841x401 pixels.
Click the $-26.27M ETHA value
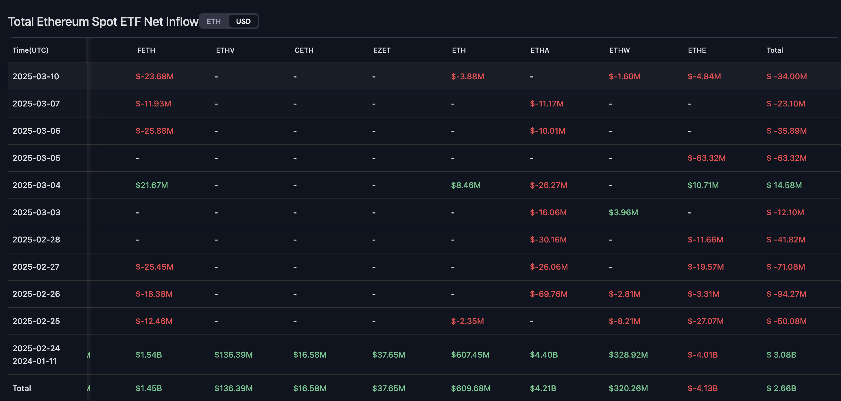coord(549,185)
